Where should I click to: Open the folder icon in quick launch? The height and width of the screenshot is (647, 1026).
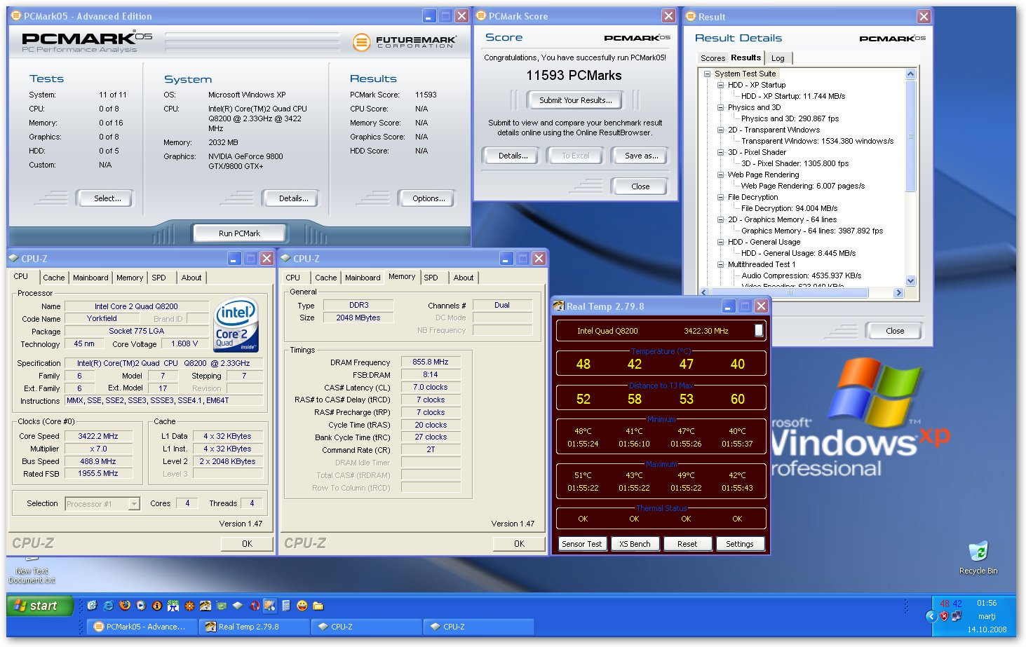(318, 606)
